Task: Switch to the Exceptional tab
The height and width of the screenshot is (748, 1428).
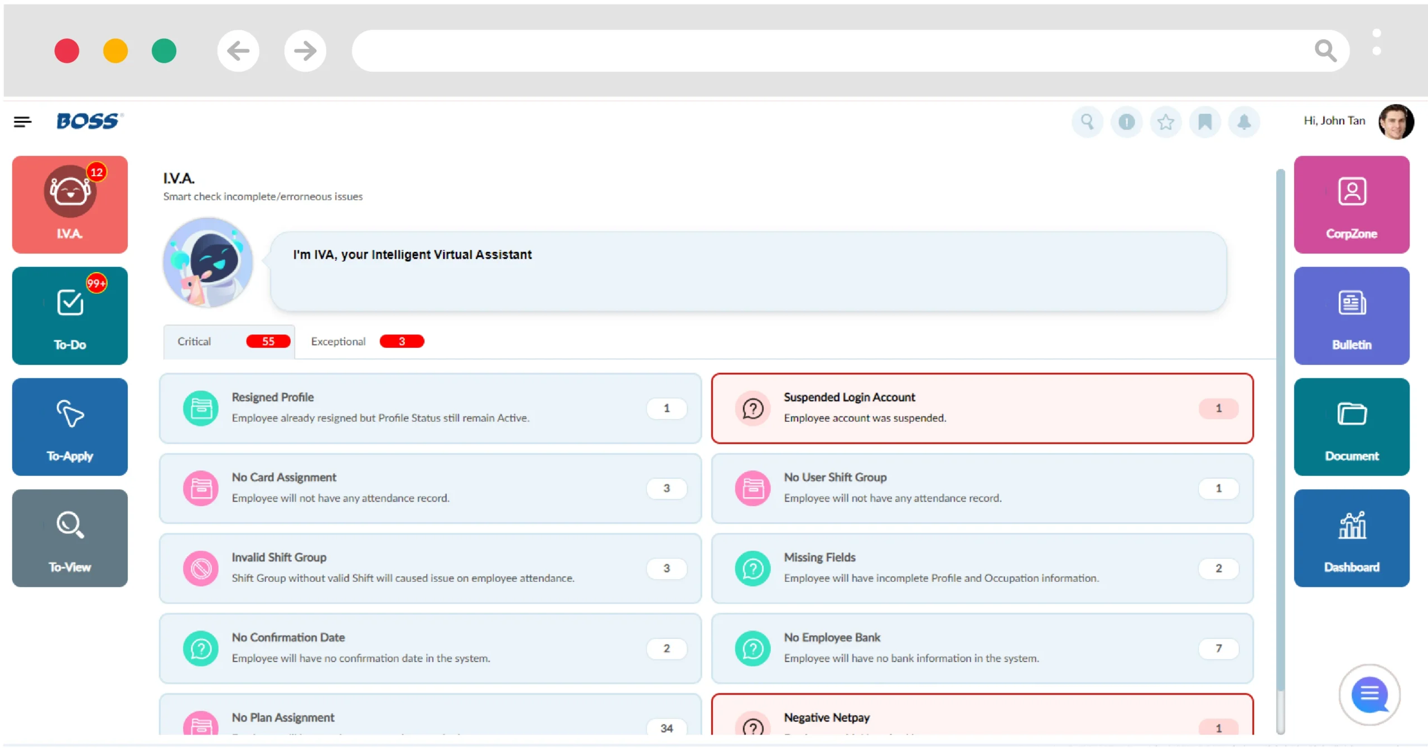Action: (x=367, y=342)
